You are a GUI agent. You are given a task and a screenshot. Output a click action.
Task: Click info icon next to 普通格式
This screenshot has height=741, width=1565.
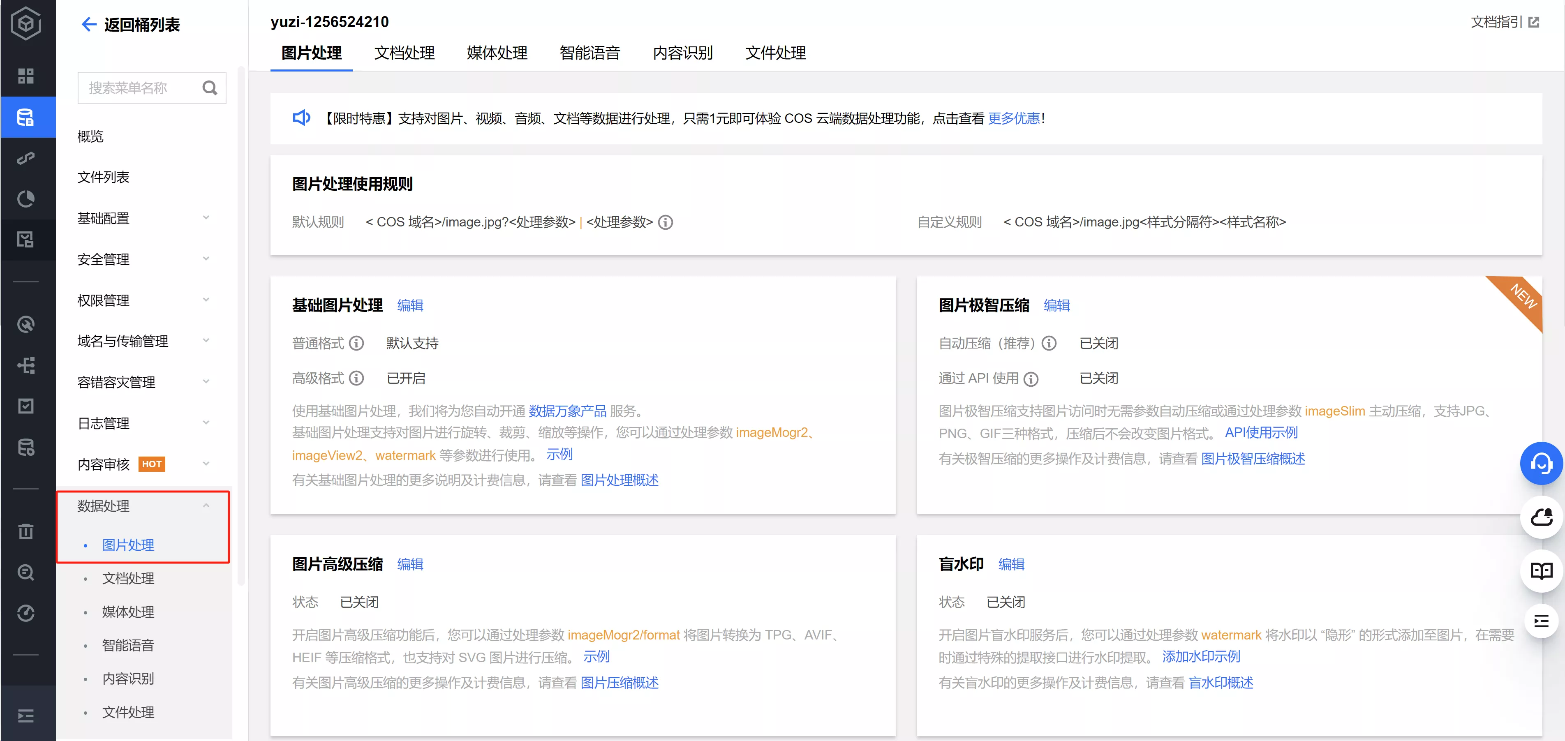[x=357, y=343]
